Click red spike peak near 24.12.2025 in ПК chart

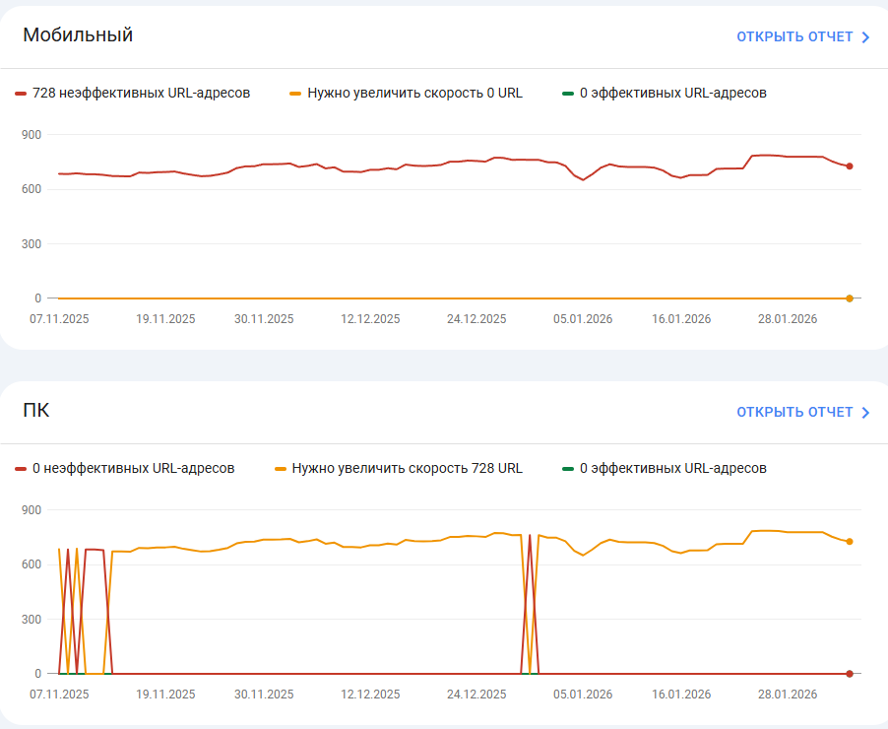coord(530,535)
